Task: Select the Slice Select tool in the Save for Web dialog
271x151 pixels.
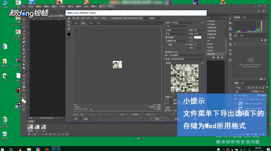Action: coord(69,22)
